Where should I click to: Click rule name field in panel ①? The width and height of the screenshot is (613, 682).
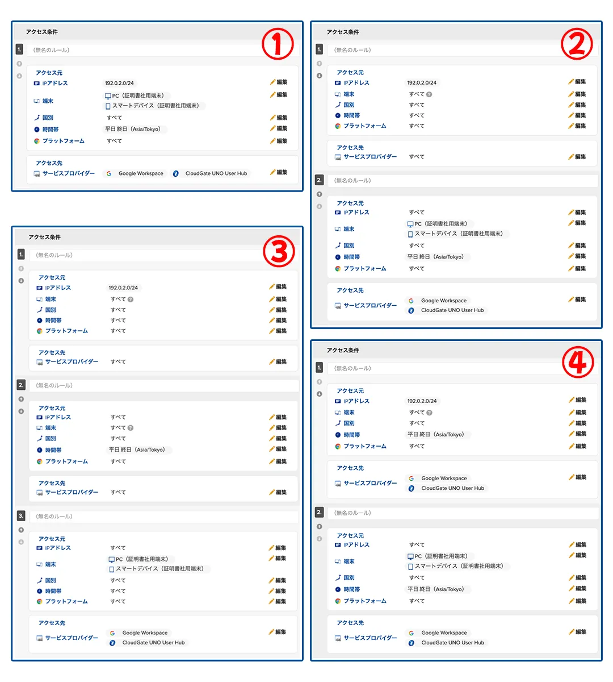163,50
